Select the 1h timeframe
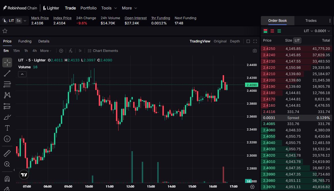The height and width of the screenshot is (191, 334). [26, 51]
